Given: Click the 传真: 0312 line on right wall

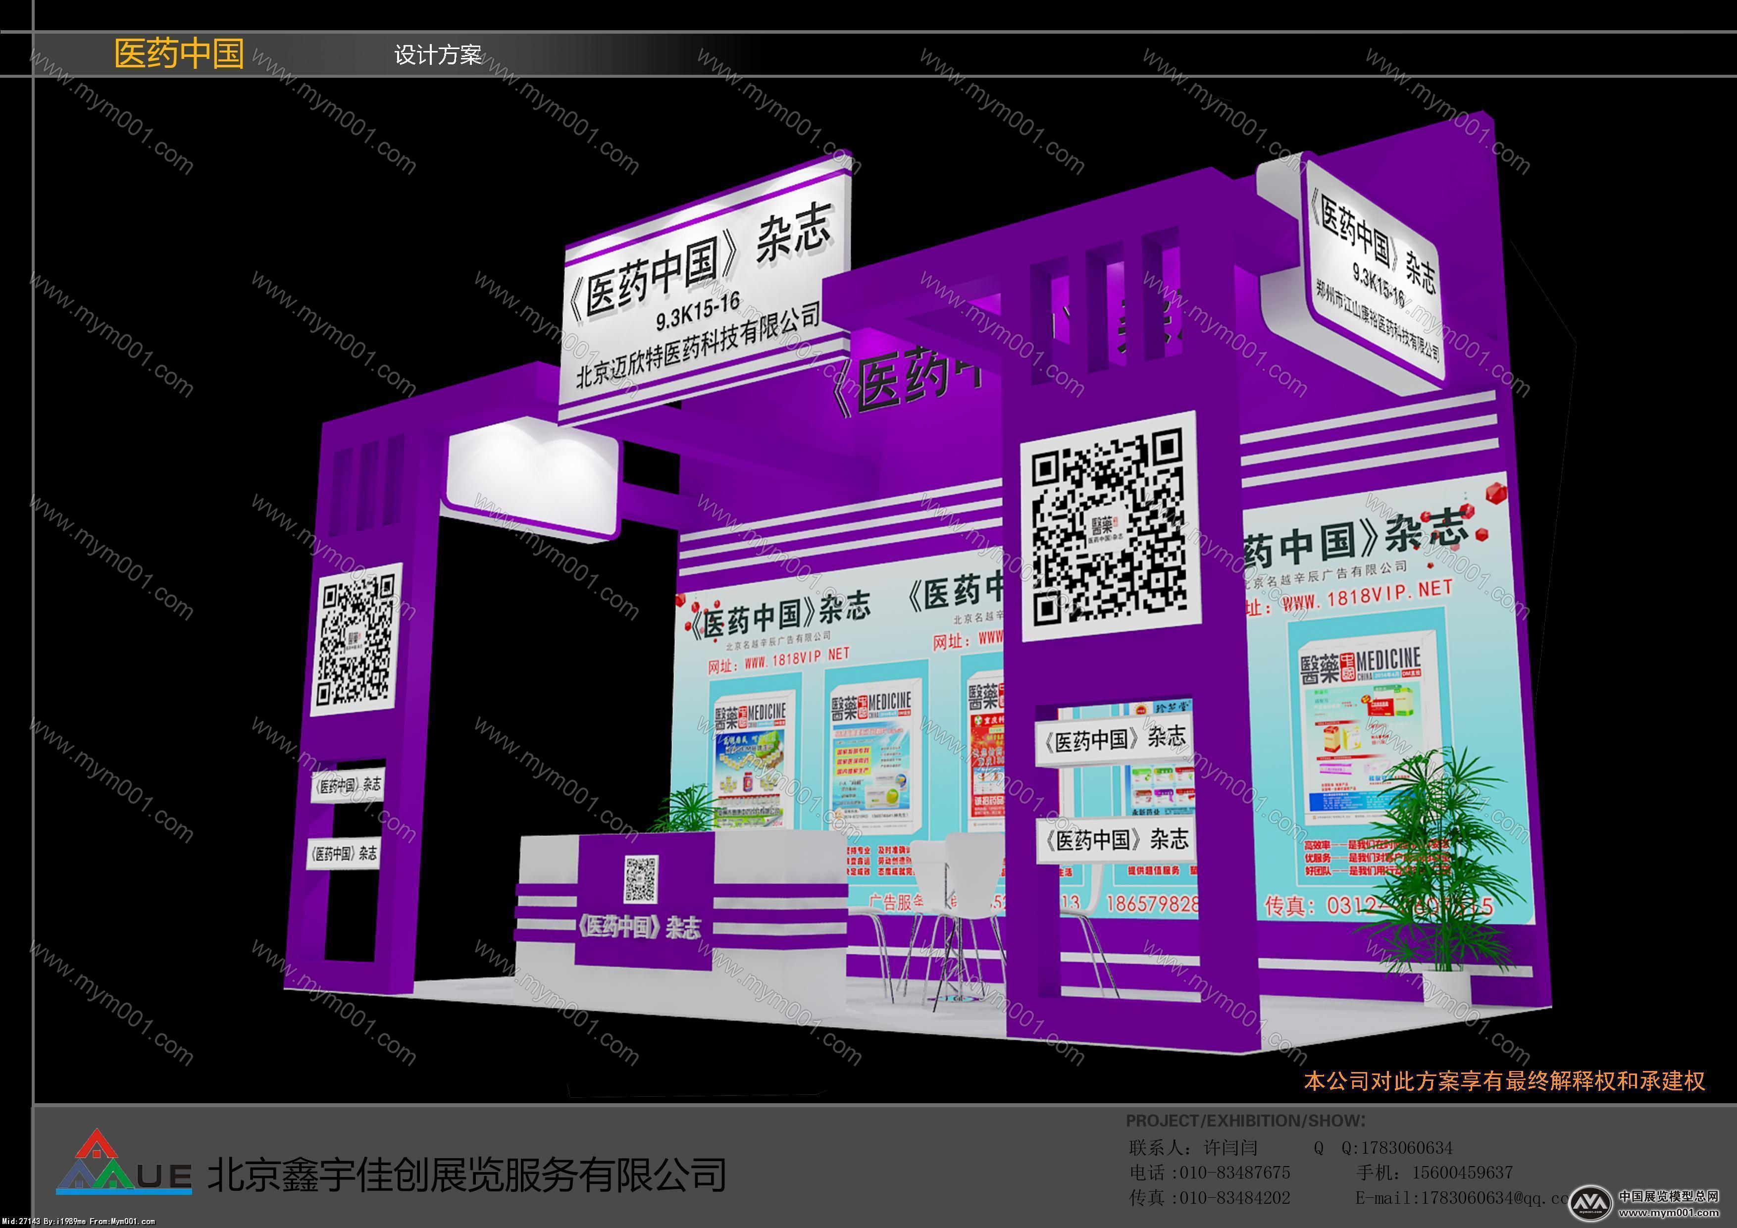Looking at the screenshot, I should click(x=1379, y=906).
